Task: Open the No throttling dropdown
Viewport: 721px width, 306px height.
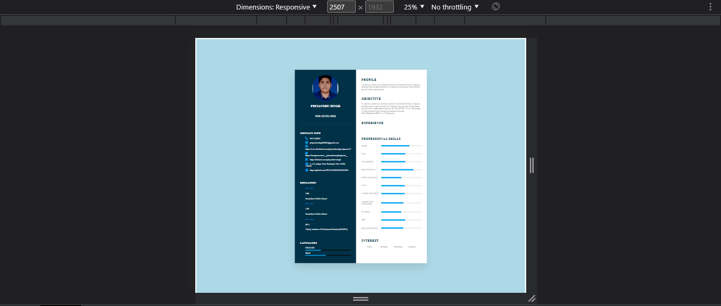Action: point(455,7)
